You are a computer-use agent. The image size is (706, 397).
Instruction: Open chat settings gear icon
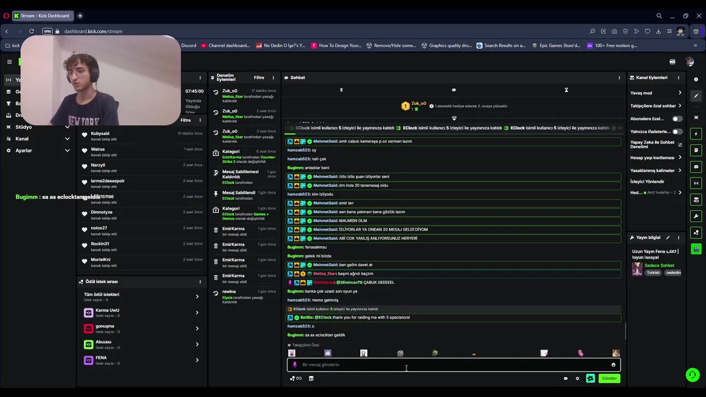click(x=577, y=378)
